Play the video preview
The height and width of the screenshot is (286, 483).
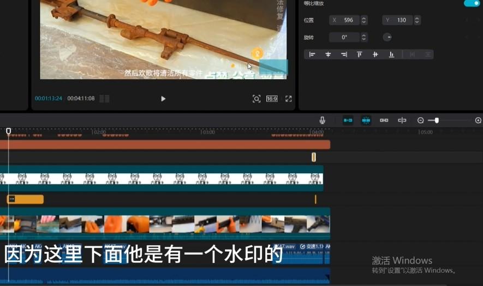(163, 99)
